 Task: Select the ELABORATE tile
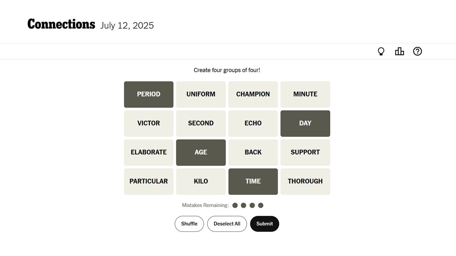(x=149, y=153)
